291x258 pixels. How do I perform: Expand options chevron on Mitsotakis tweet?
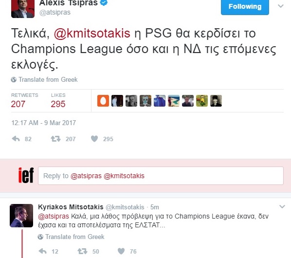(x=282, y=206)
